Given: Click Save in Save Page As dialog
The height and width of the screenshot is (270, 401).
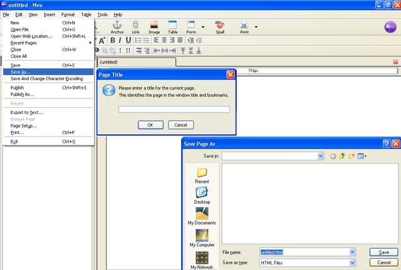Looking at the screenshot, I should (x=383, y=252).
